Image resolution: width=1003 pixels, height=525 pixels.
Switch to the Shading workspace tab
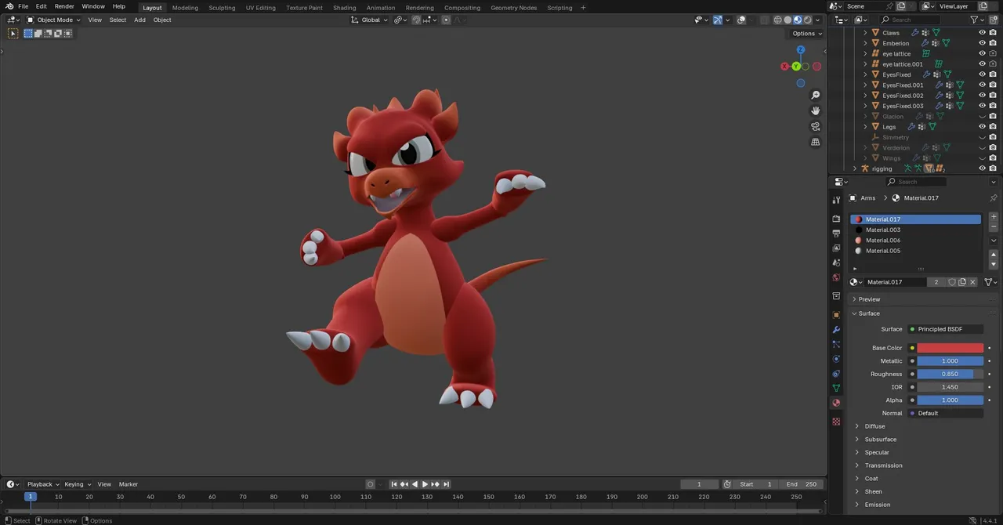point(344,8)
